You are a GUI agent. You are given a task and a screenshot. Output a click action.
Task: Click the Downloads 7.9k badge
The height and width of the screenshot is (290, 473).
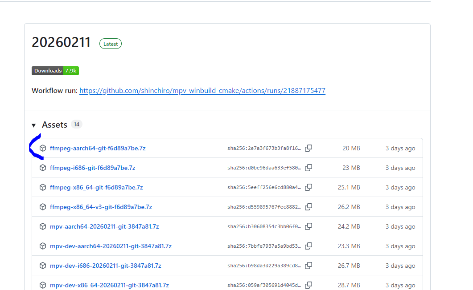55,71
